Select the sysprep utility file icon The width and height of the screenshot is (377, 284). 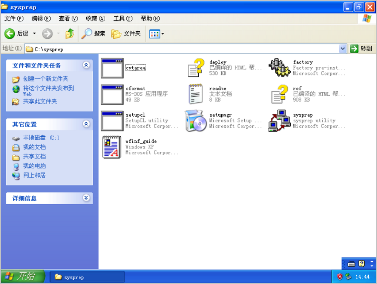279,121
